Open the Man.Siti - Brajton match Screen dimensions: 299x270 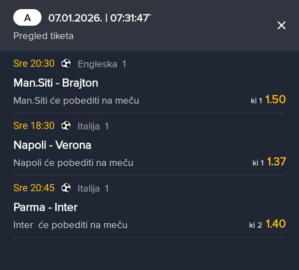(56, 83)
